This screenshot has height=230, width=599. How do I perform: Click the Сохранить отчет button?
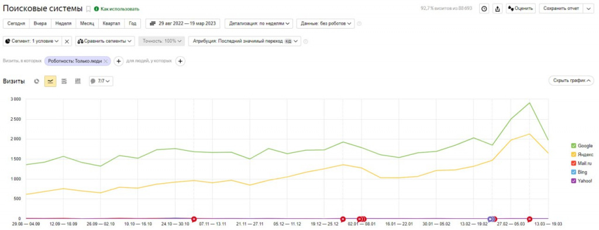point(561,8)
